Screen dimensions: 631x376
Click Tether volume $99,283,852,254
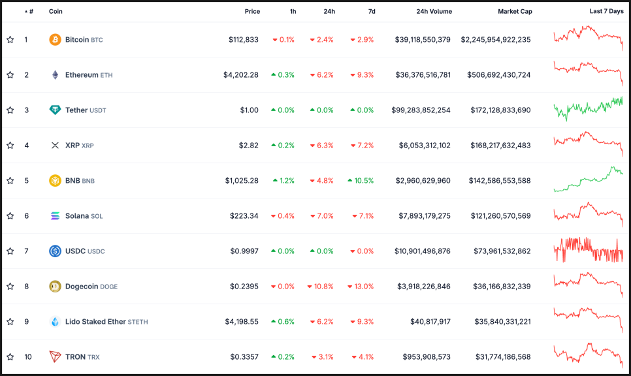click(421, 110)
